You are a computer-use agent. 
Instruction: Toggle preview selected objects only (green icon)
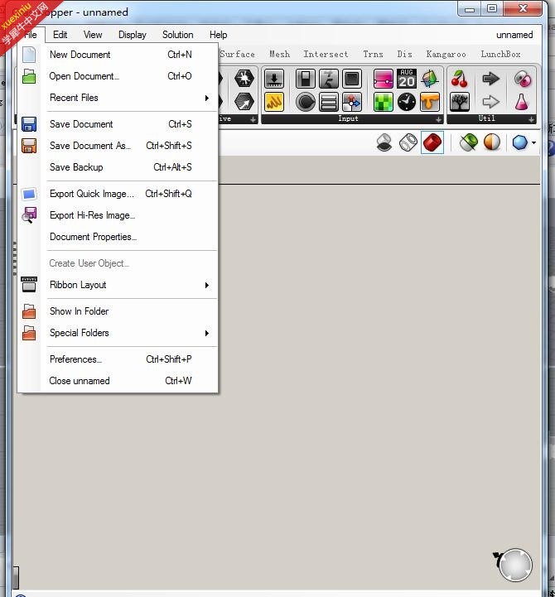468,142
